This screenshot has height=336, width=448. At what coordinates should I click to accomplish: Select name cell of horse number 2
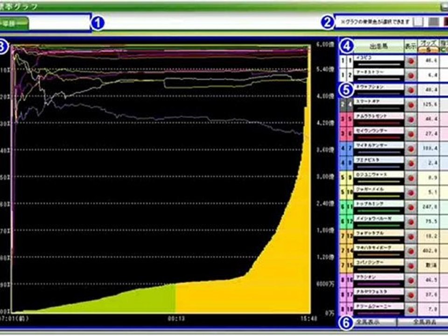point(379,76)
